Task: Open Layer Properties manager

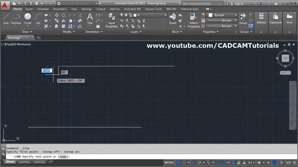Action: pos(112,20)
